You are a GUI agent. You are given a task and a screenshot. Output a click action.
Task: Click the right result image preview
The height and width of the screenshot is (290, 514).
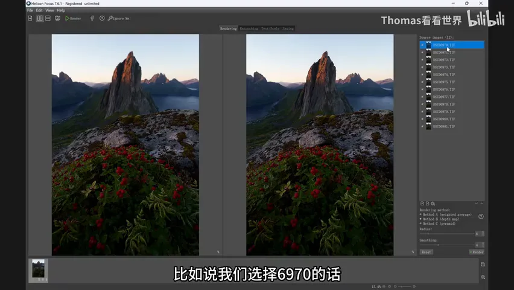point(320,145)
